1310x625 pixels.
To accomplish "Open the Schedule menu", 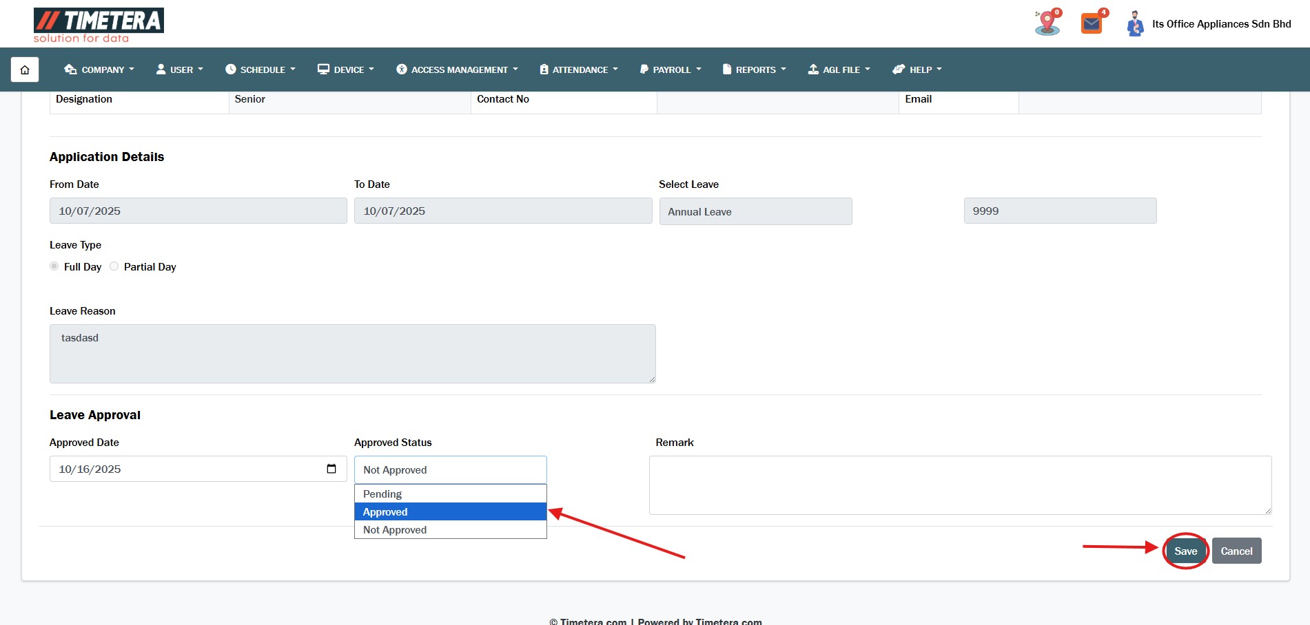I will pyautogui.click(x=260, y=70).
